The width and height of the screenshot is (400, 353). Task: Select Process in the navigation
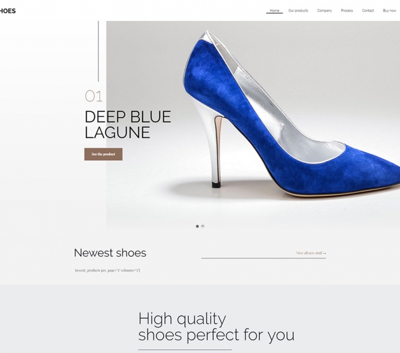tap(347, 11)
